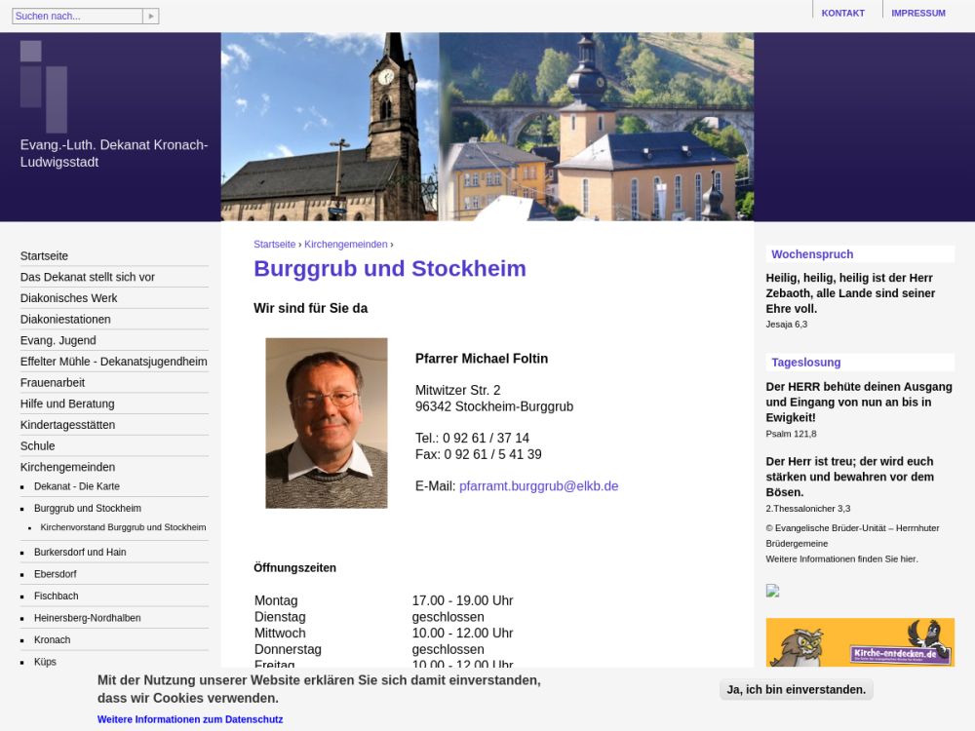Open Kirchenvorstand Burggrub und Stockheim
The width and height of the screenshot is (975, 731).
click(x=123, y=527)
